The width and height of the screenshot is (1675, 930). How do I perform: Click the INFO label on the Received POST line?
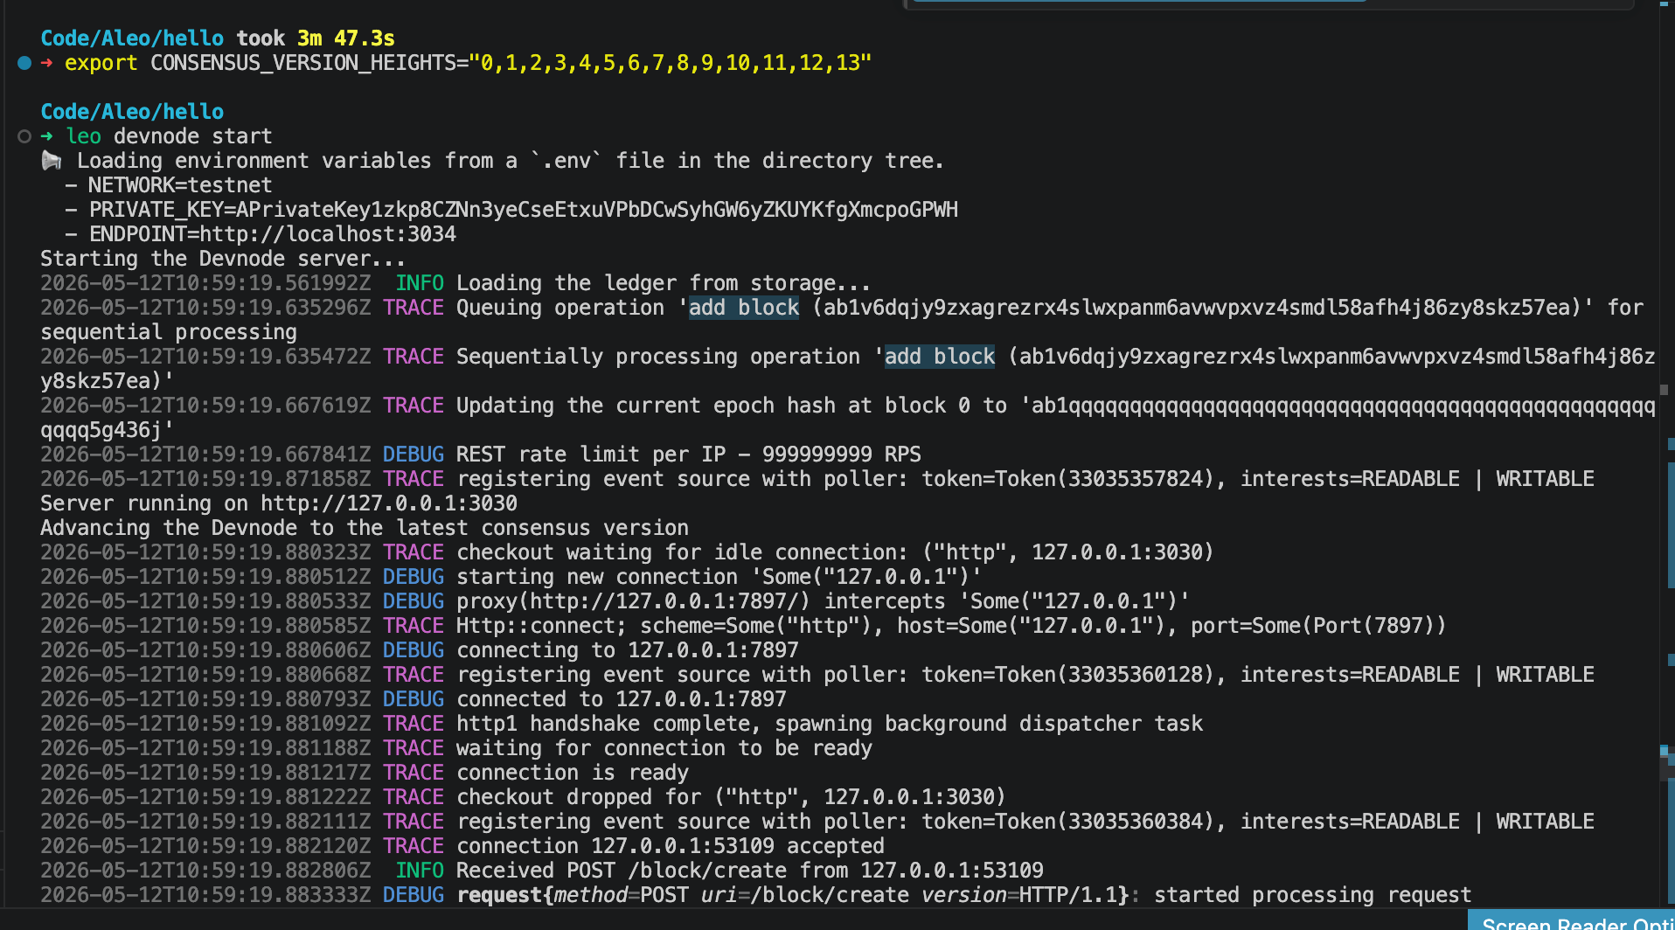(x=420, y=871)
